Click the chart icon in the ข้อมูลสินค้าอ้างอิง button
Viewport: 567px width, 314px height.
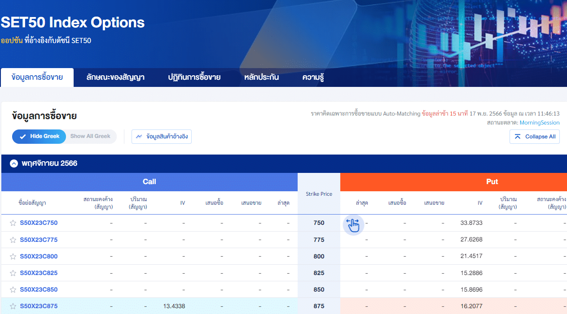[x=139, y=136]
